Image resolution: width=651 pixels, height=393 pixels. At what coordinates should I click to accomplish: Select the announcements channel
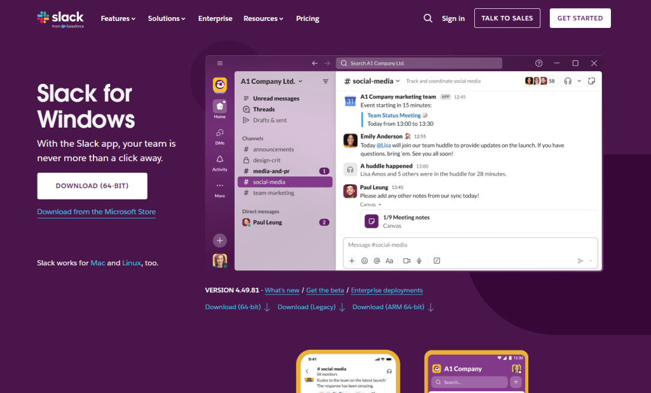tap(285, 149)
